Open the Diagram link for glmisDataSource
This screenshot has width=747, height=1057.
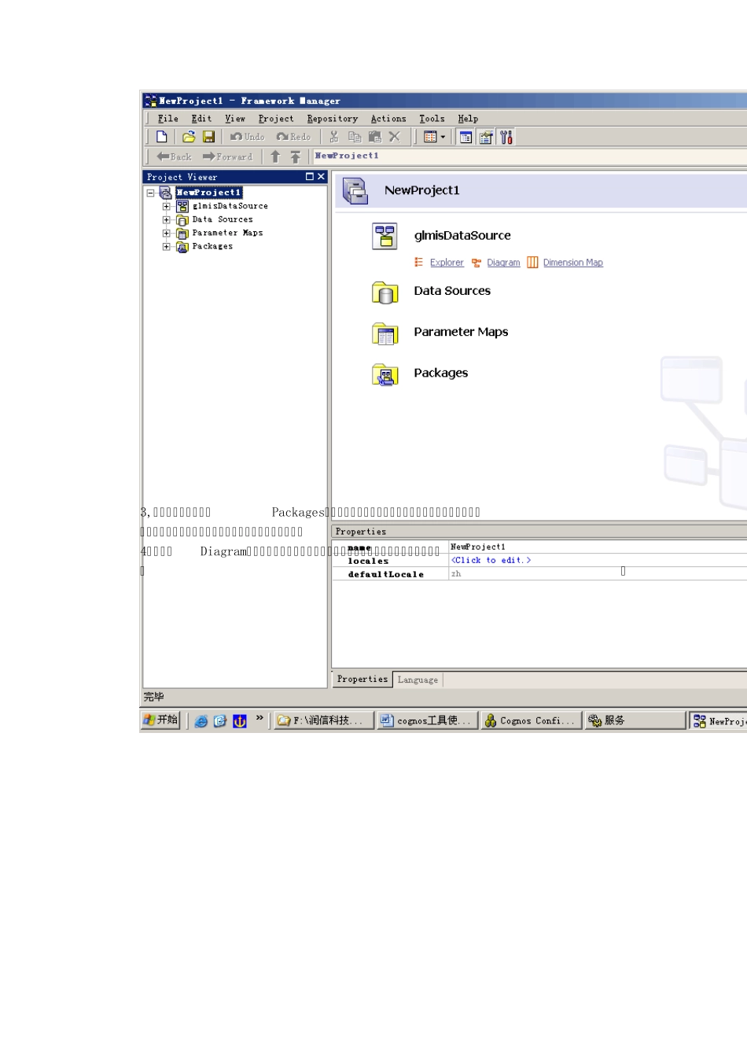(x=503, y=263)
